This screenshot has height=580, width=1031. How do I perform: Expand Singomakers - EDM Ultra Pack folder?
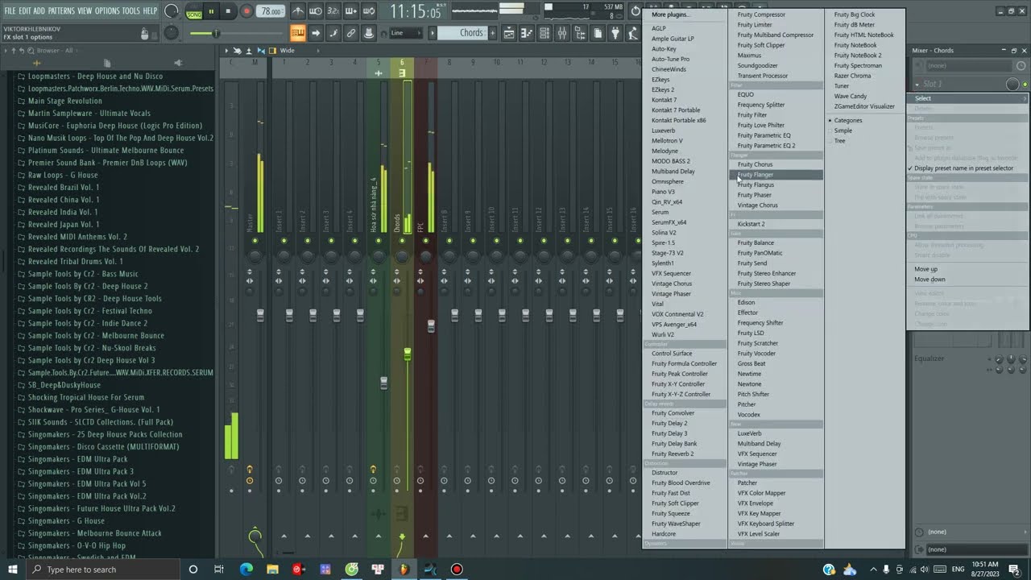pos(77,459)
